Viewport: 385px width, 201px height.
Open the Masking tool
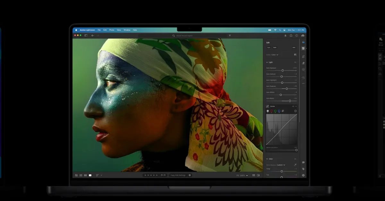coord(303,69)
